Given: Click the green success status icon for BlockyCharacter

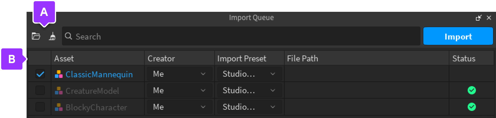Looking at the screenshot, I should point(471,107).
